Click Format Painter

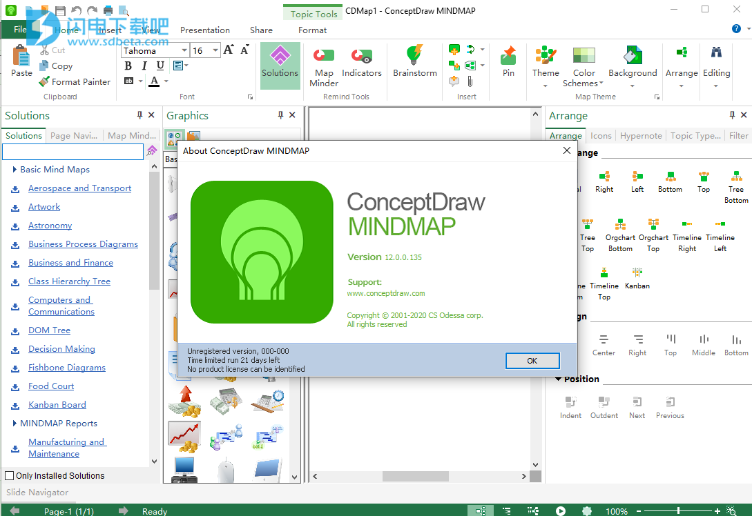[75, 81]
